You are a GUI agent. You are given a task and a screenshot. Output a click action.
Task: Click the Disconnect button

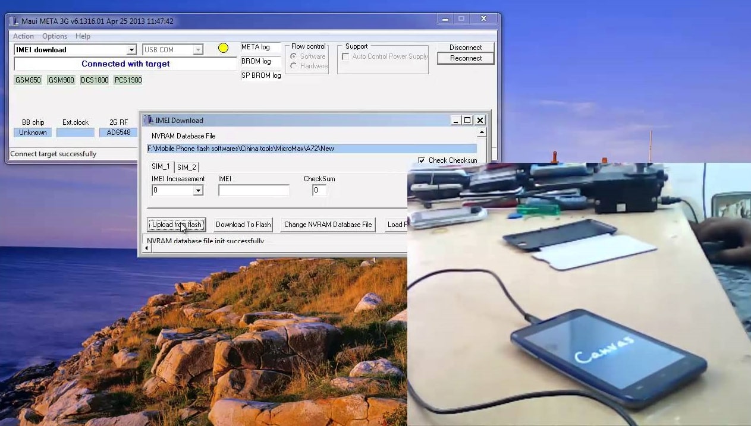[x=466, y=48]
